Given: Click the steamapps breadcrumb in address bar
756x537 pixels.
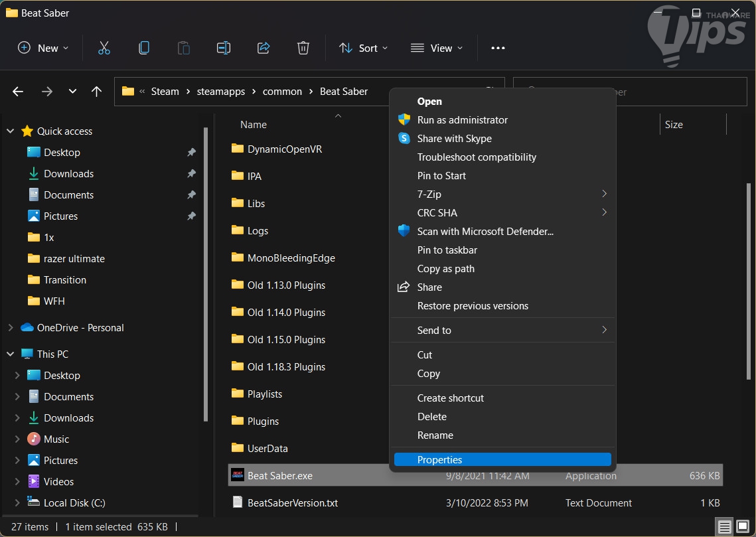Looking at the screenshot, I should (x=221, y=92).
